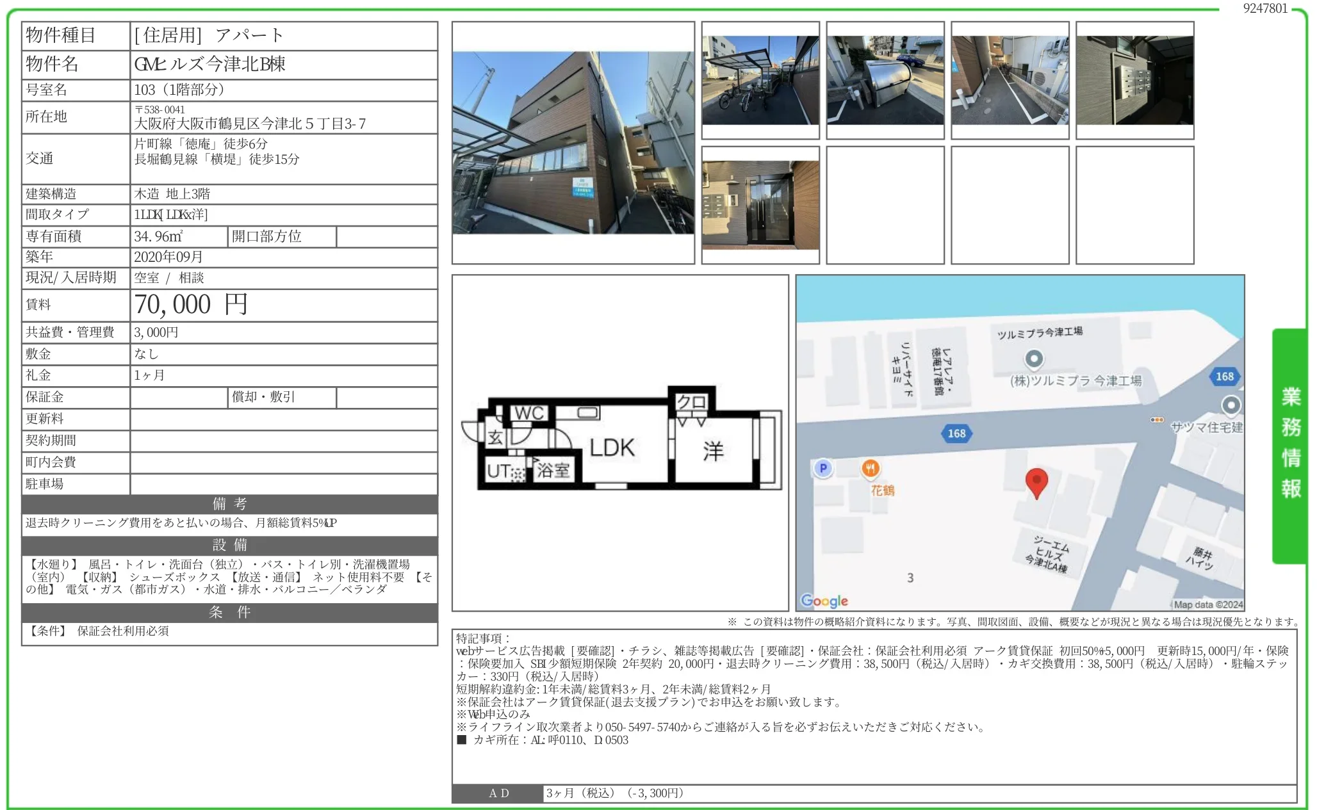Open the large building exterior photo
Screen dimensions: 1317x810
pos(573,143)
